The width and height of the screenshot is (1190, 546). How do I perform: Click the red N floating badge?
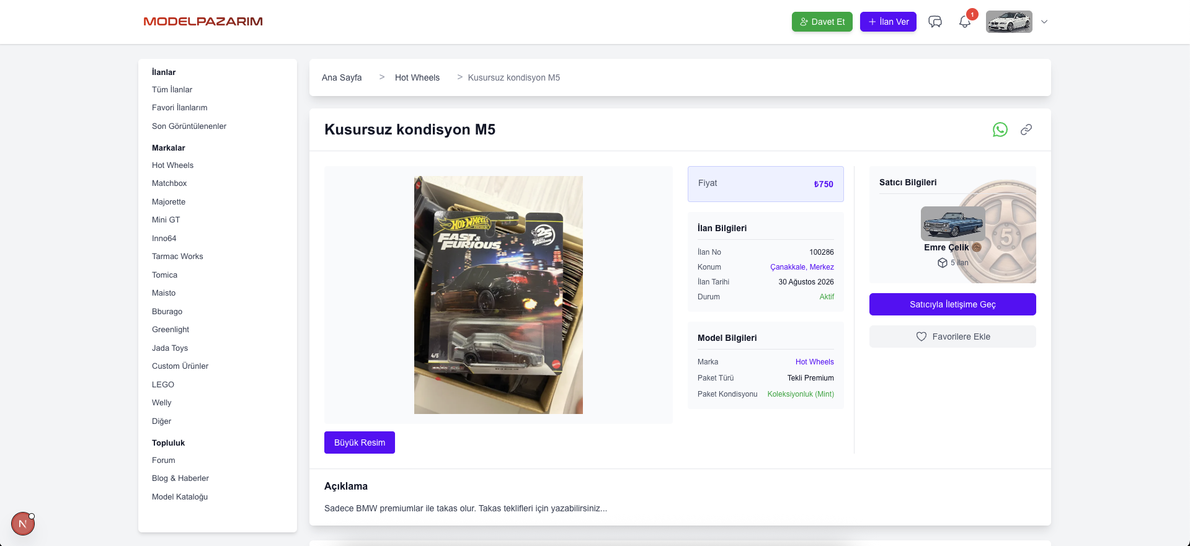tap(23, 524)
